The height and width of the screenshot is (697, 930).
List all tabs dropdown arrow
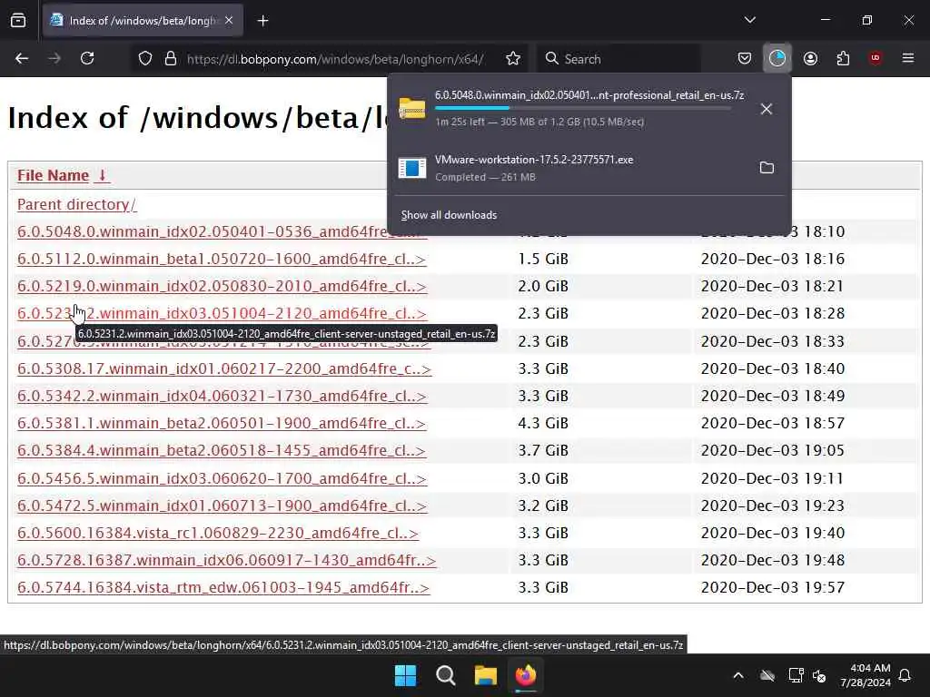pos(749,20)
